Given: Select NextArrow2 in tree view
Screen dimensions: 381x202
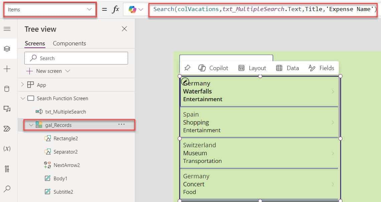Looking at the screenshot, I should click(67, 165).
